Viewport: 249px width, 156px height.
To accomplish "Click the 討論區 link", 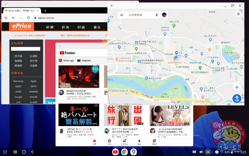I will (x=34, y=66).
